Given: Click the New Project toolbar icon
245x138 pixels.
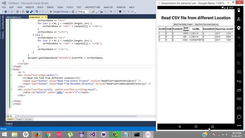Looking at the screenshot, I should [x=17, y=12].
